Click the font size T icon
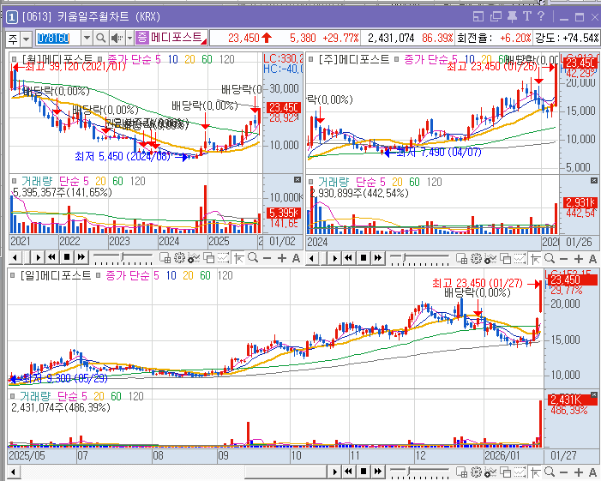The height and width of the screenshot is (481, 601). point(526,16)
